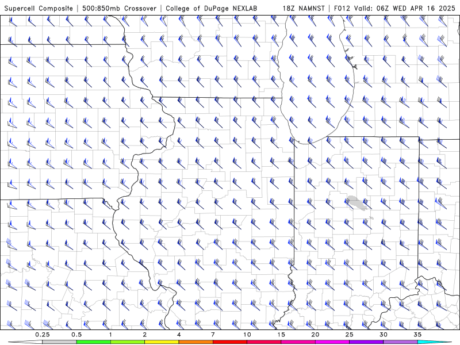Select the crimson 10–15 color bar segment
The width and height of the screenshot is (460, 345).
264,342
